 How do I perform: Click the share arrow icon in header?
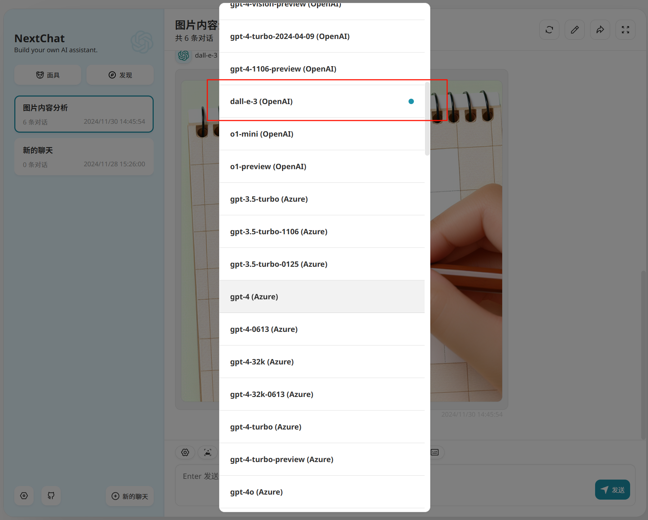click(x=600, y=30)
